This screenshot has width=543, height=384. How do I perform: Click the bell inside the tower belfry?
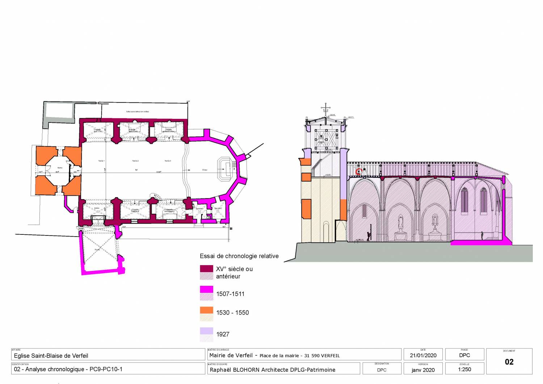pos(321,140)
